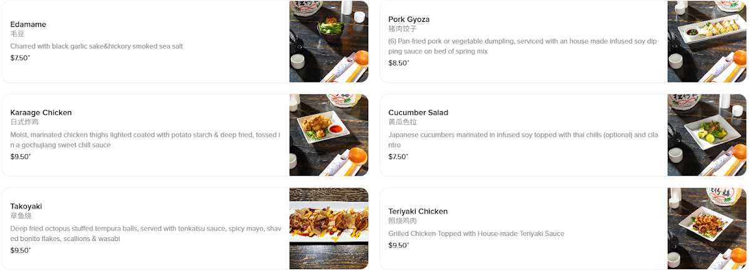This screenshot has width=749, height=271.
Task: Click the $8.50 Pork Gyoza price
Action: [x=398, y=63]
